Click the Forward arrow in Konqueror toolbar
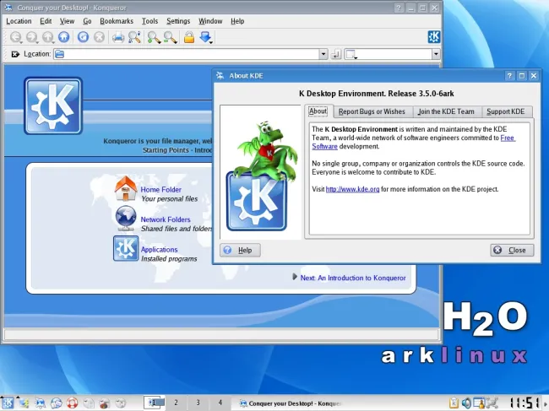Screen dimensions: 549x411 [32, 37]
